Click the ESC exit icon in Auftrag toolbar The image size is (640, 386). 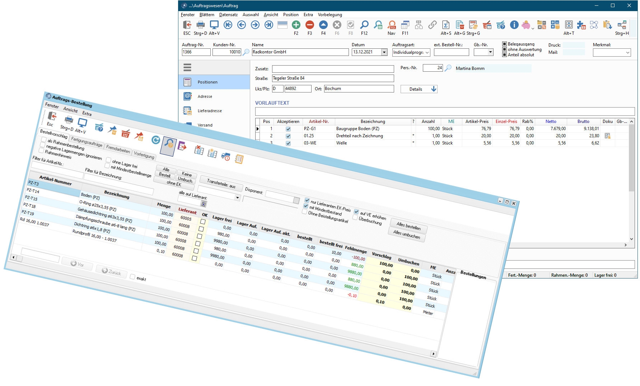pos(187,25)
